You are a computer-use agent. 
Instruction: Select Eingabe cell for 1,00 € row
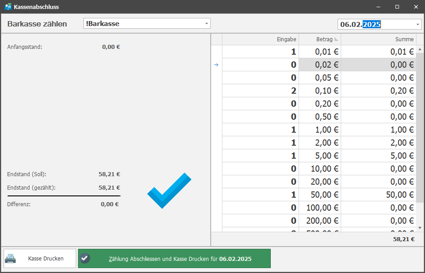[260, 130]
